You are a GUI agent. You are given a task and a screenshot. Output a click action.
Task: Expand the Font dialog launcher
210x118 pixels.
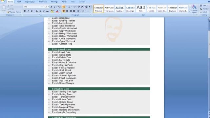59,15
